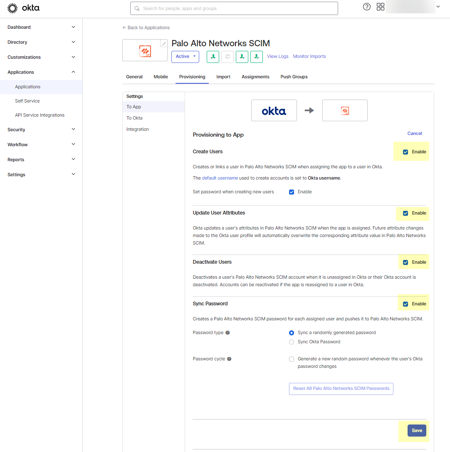Click the grey refresh application data icon

[x=227, y=57]
